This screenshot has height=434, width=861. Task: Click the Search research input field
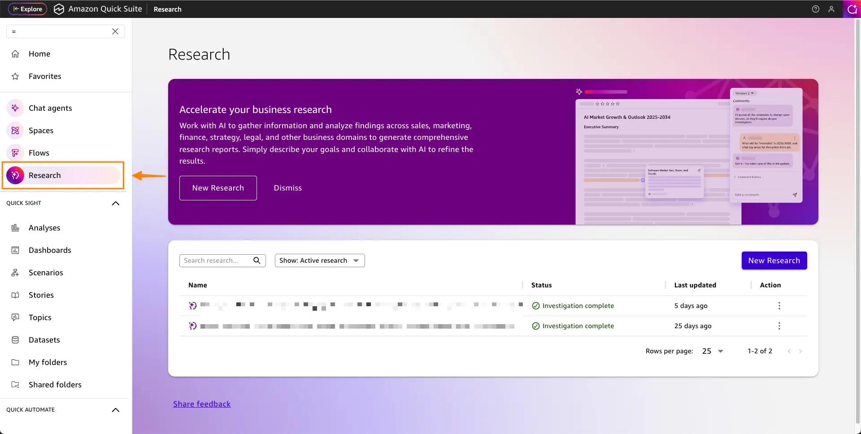[x=216, y=260]
